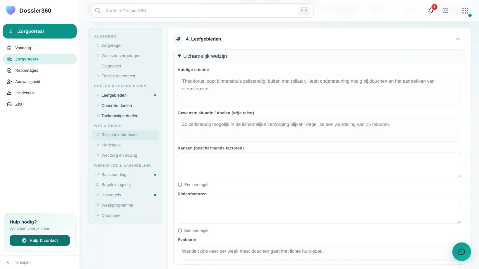
Task: Jump to Wet zorg en dwang
Action: point(125,155)
